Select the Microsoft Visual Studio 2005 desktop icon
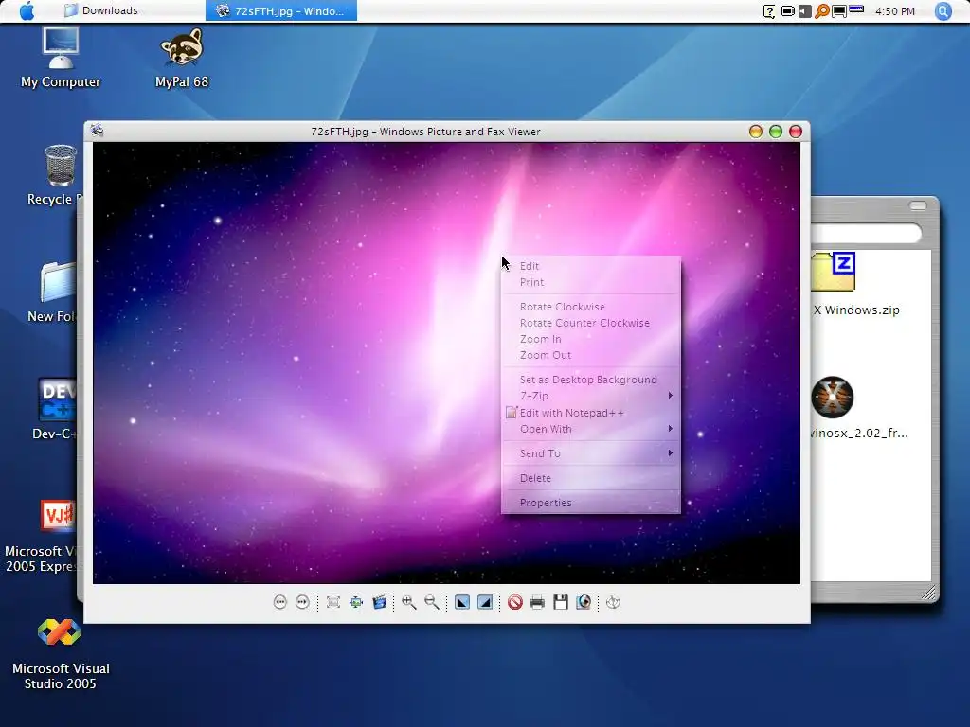This screenshot has width=970, height=727. point(60,654)
